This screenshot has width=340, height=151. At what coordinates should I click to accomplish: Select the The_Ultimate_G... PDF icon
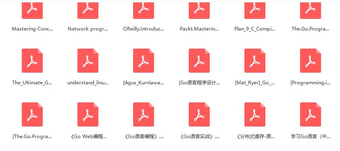point(32,61)
